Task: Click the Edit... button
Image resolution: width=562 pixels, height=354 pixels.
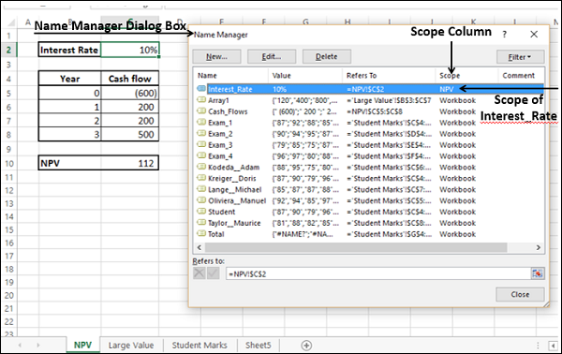Action: 272,56
